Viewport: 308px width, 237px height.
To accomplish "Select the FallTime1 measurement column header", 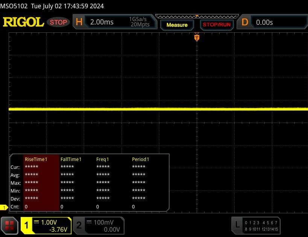I will (71, 160).
